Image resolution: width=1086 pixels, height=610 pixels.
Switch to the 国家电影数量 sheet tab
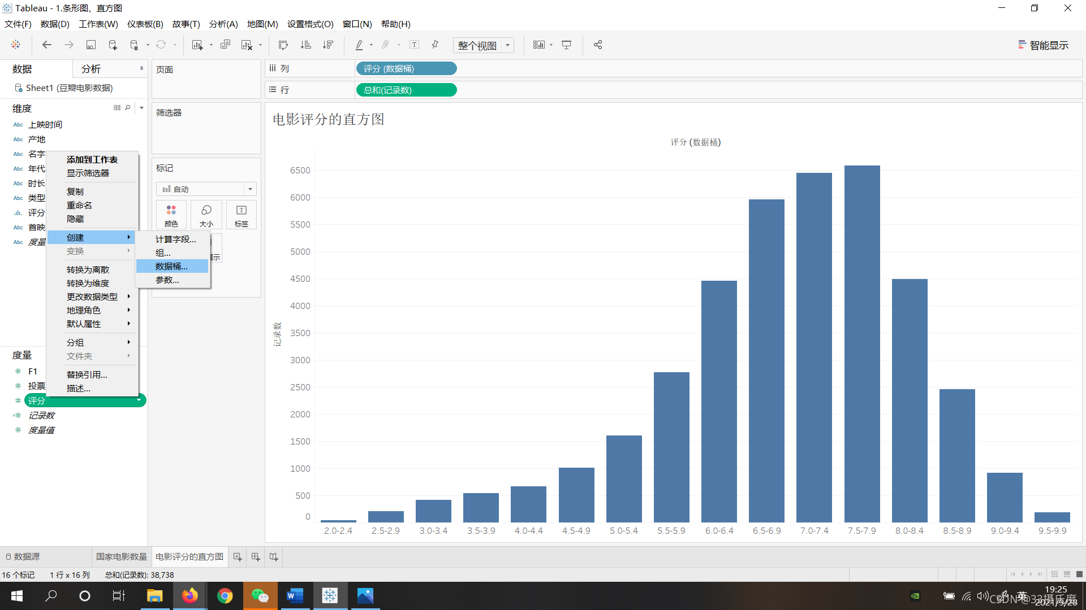tap(121, 557)
